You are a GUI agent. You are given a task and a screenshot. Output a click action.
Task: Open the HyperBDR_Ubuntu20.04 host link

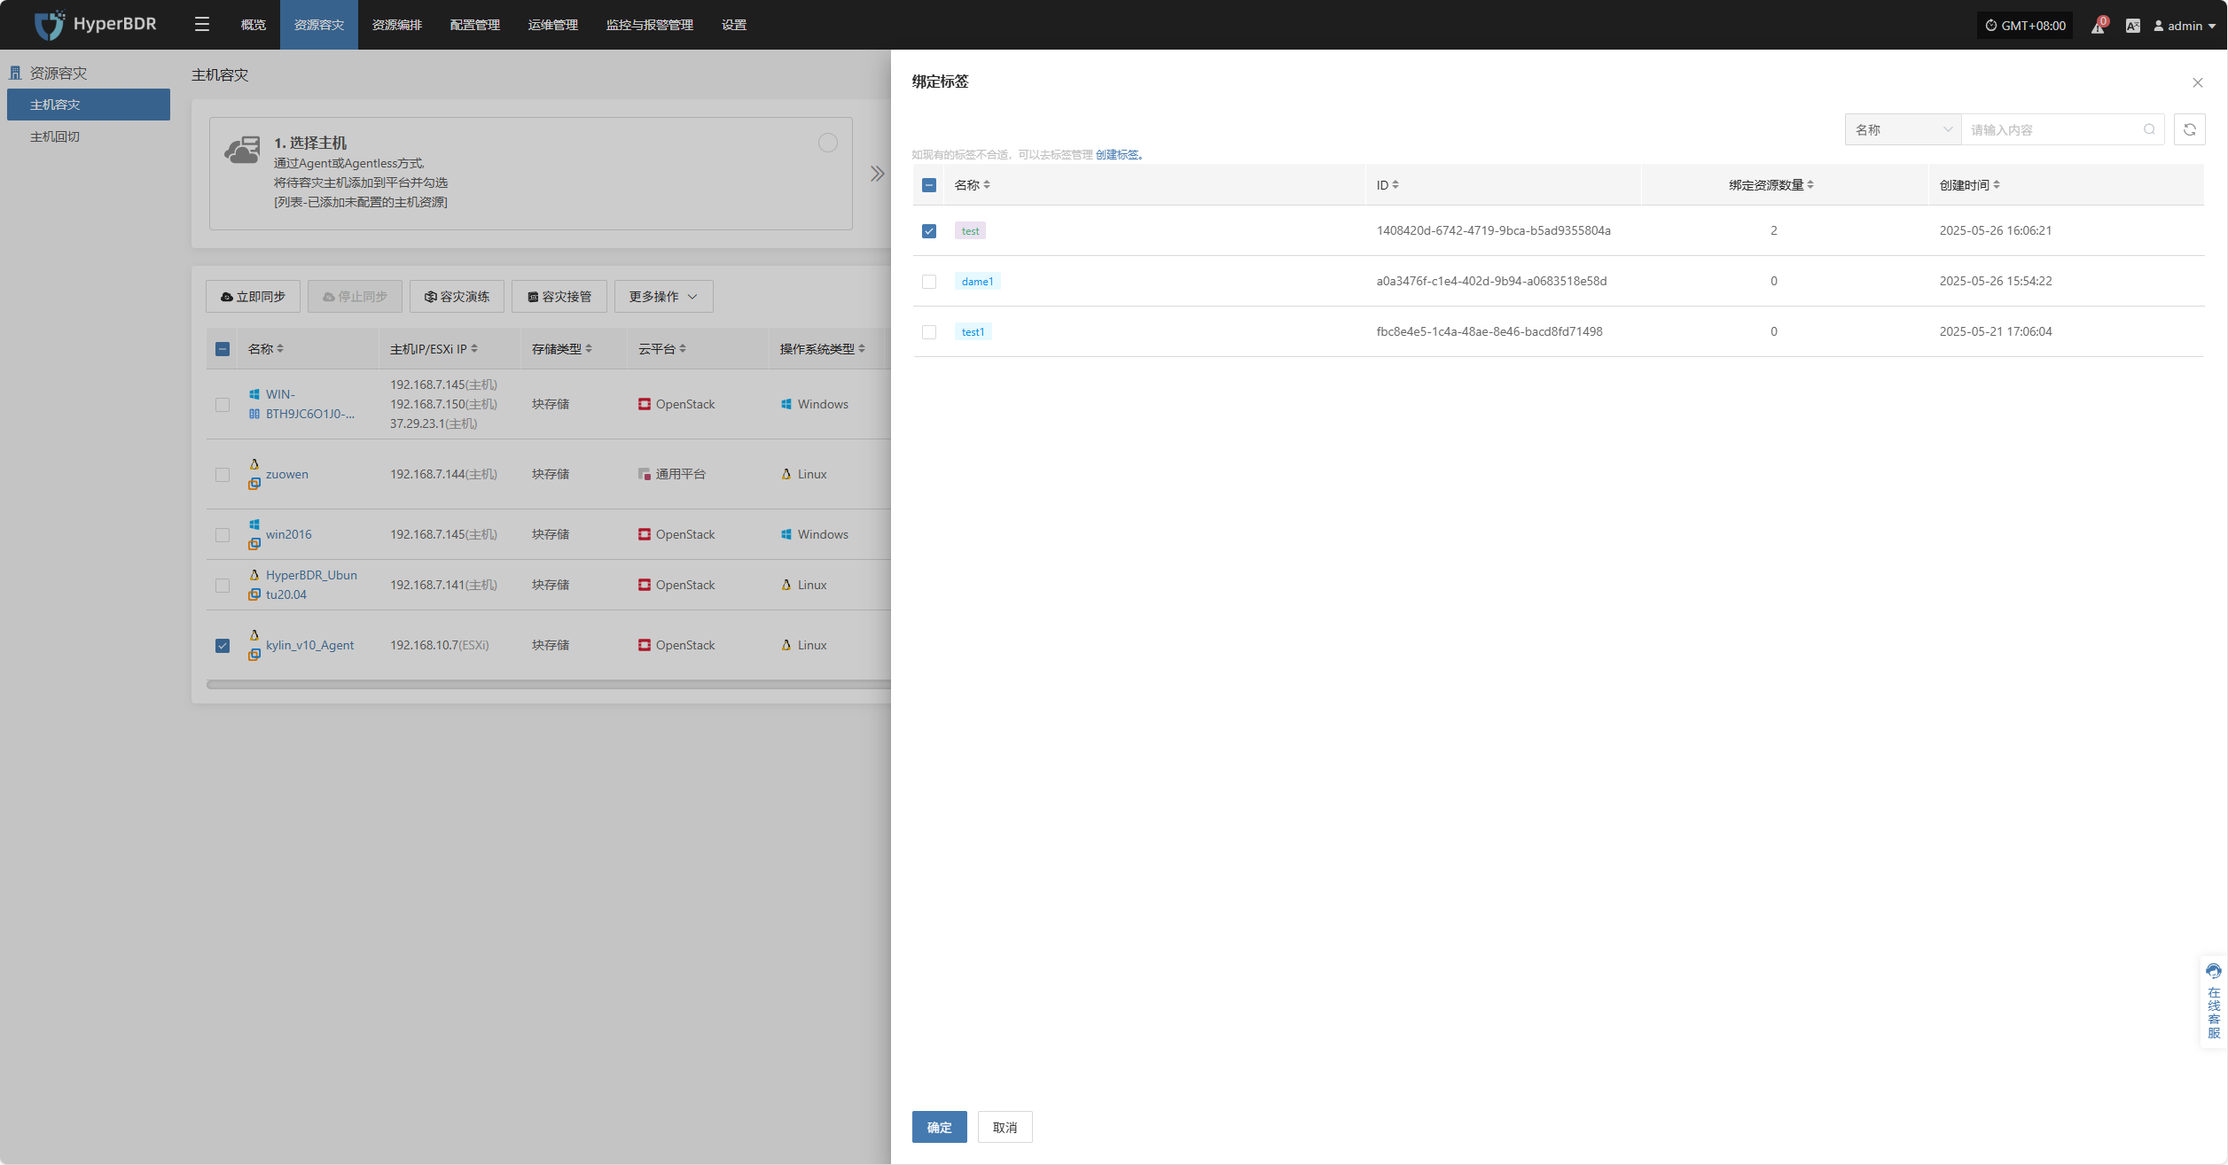tap(311, 585)
